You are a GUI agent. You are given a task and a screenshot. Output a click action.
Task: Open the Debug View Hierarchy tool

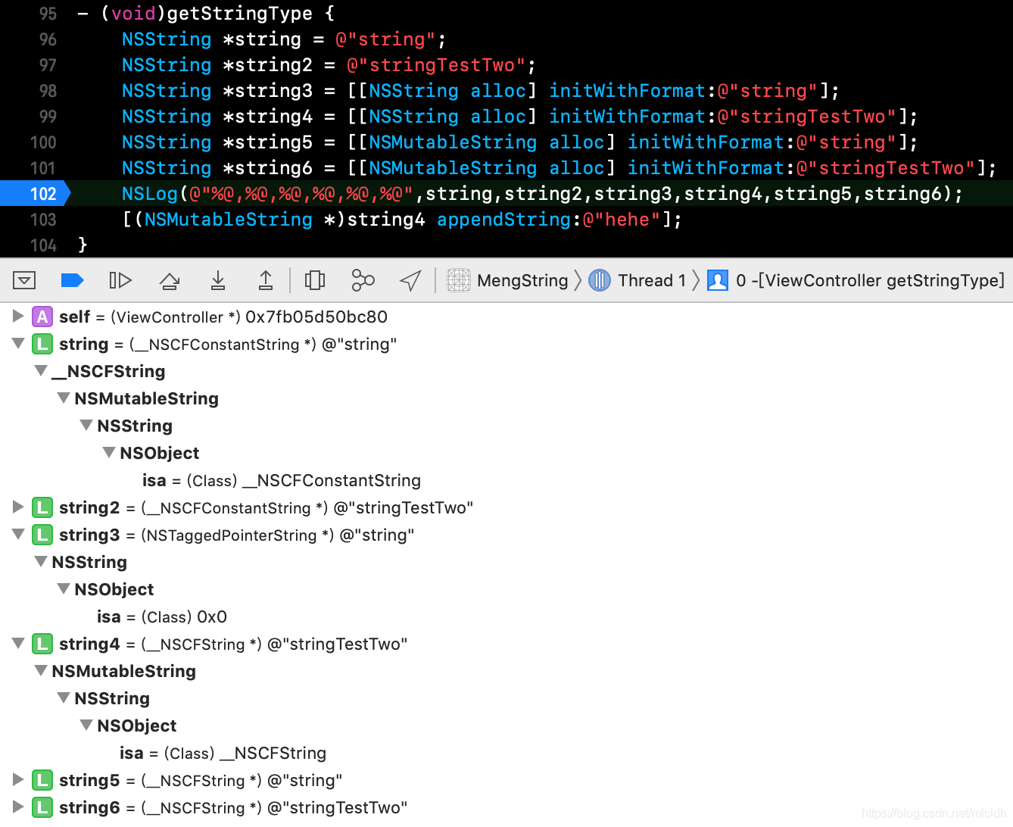tap(315, 280)
